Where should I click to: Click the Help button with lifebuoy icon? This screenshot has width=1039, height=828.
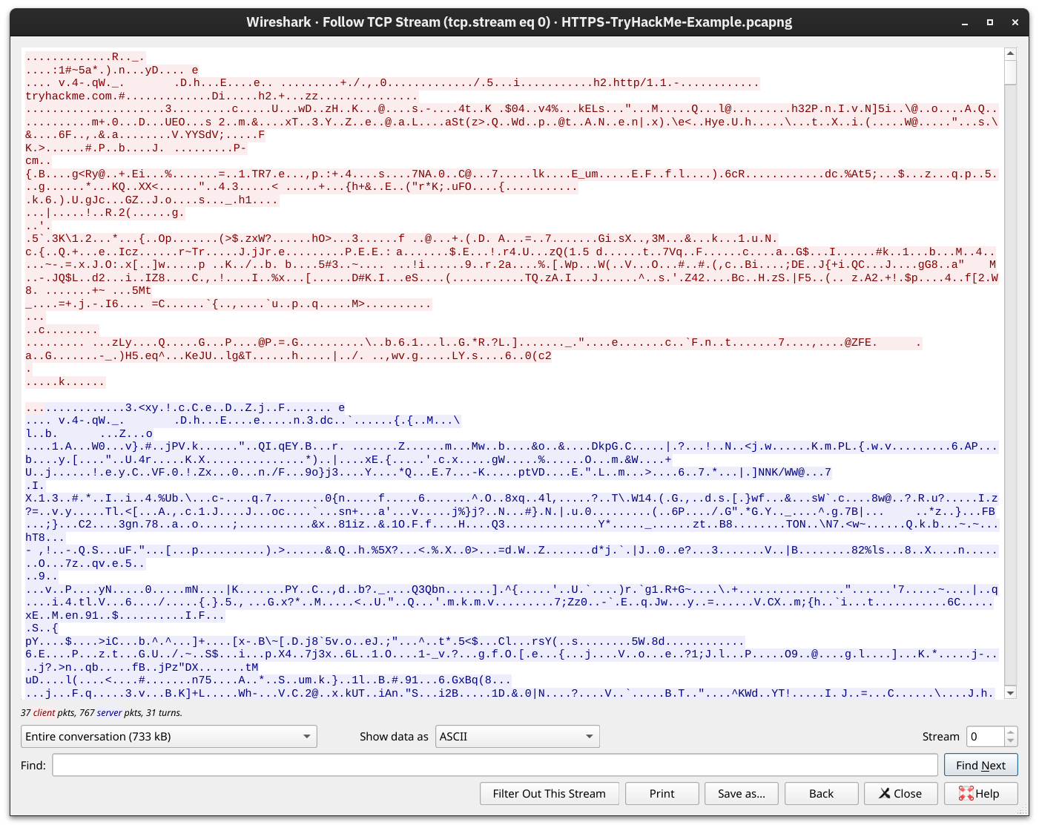point(980,793)
